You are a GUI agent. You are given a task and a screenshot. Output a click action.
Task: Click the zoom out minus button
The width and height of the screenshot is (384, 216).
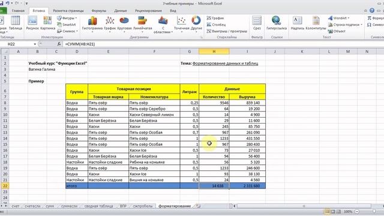[357, 211]
